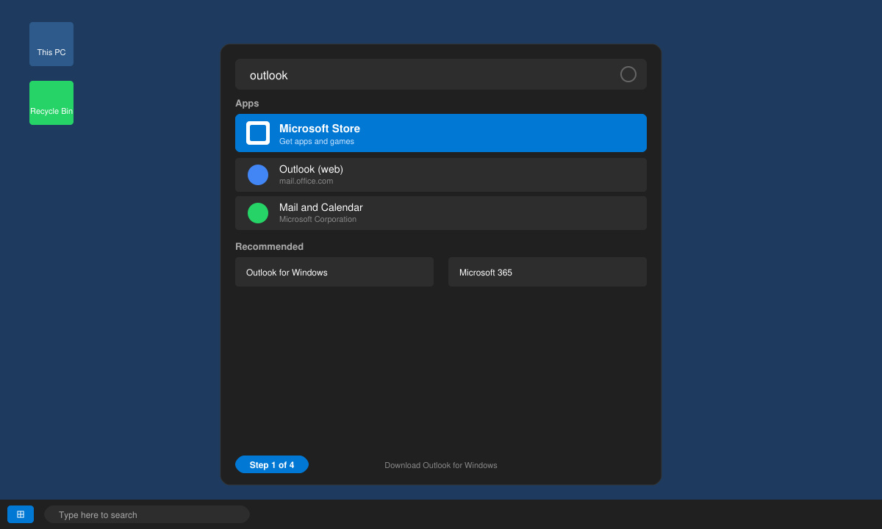Focus the search field containing 'outlook'
Viewport: 882px width, 529px height.
[x=441, y=74]
